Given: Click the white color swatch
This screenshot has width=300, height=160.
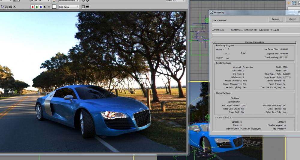Looking at the screenshot, I should tap(54, 7).
